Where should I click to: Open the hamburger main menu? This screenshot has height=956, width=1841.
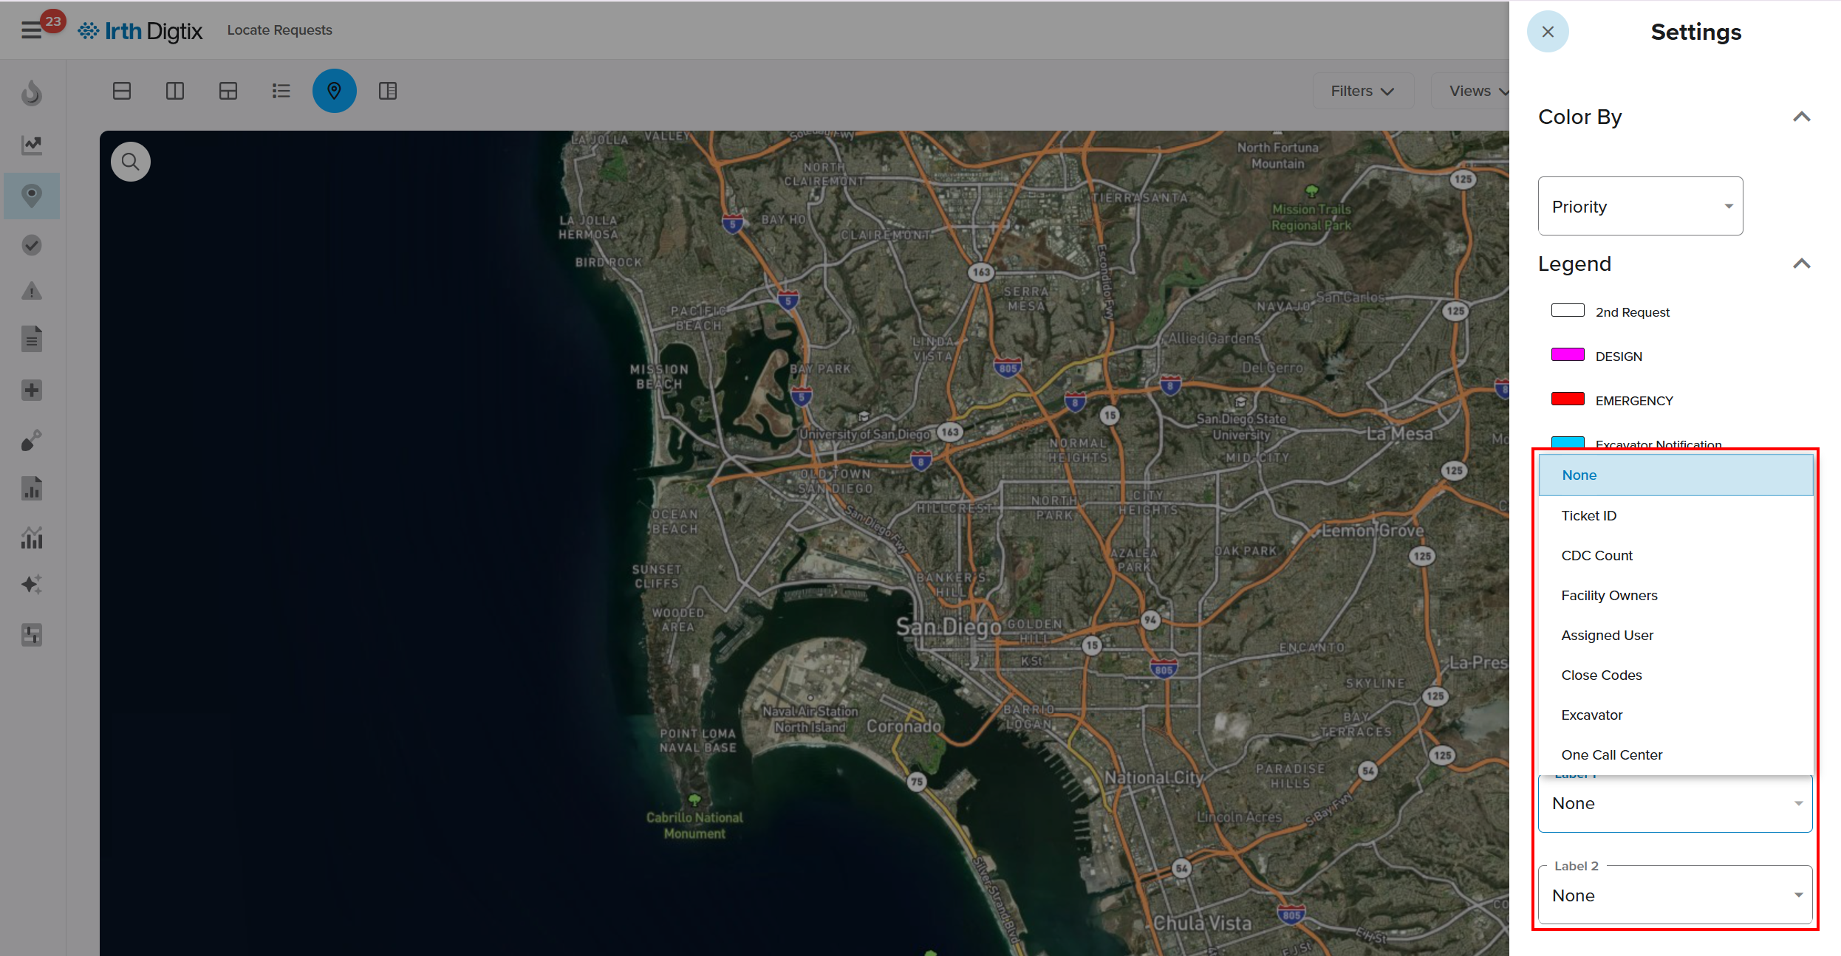31,30
